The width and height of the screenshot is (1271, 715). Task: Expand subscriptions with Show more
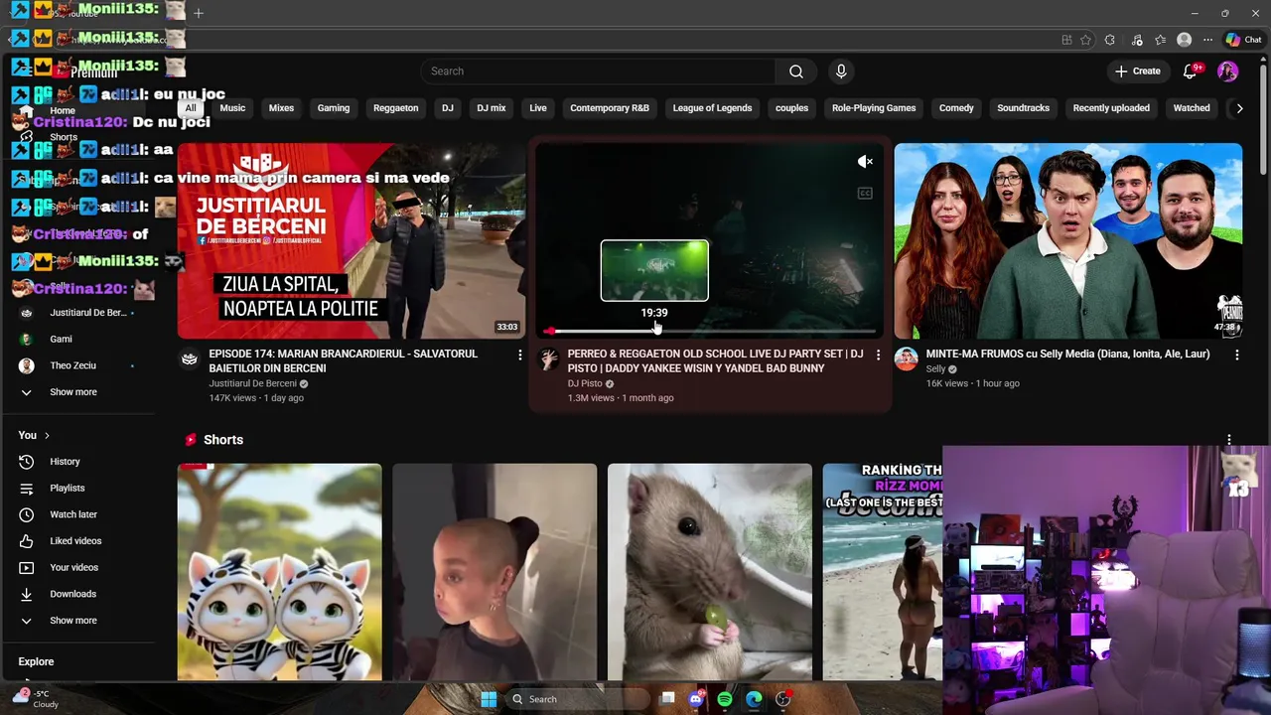pyautogui.click(x=73, y=392)
